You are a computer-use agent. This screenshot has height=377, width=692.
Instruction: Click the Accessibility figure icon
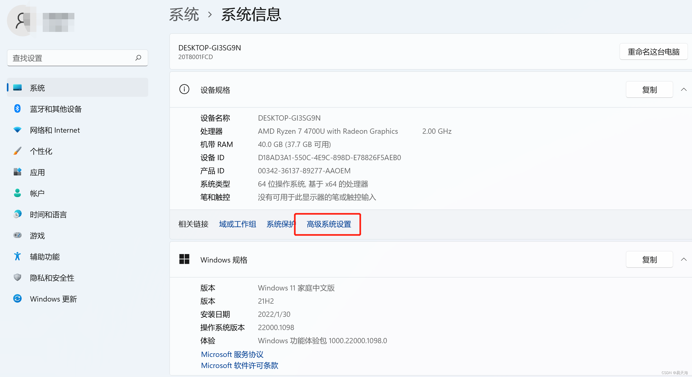pos(17,256)
